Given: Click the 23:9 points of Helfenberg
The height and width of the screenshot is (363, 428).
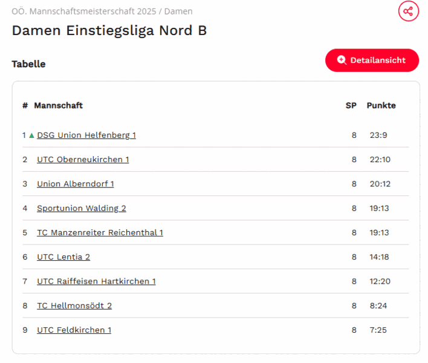Looking at the screenshot, I should click(x=378, y=136).
